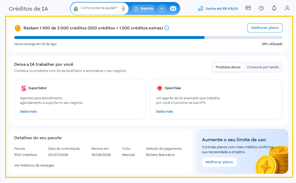This screenshot has width=296, height=183.
Task: Switch to the Consumo por tarefa tab
Action: [x=263, y=67]
